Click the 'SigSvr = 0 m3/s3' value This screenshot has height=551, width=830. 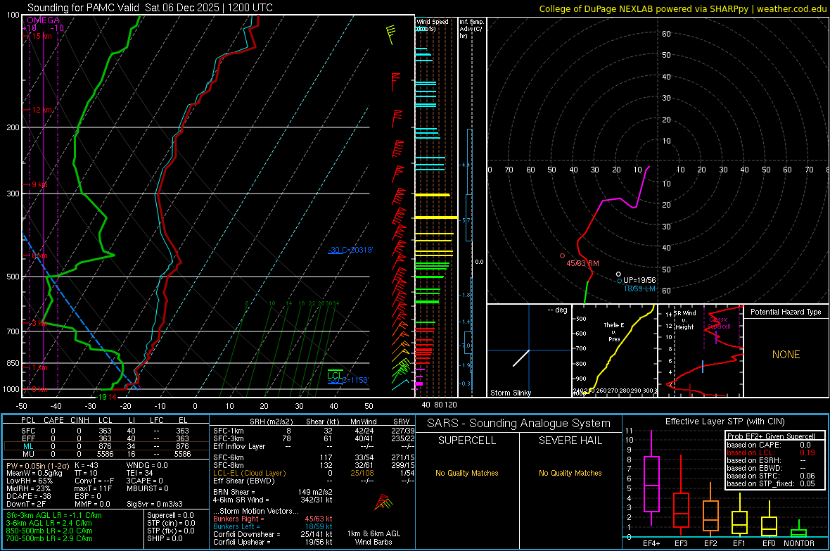[x=155, y=504]
